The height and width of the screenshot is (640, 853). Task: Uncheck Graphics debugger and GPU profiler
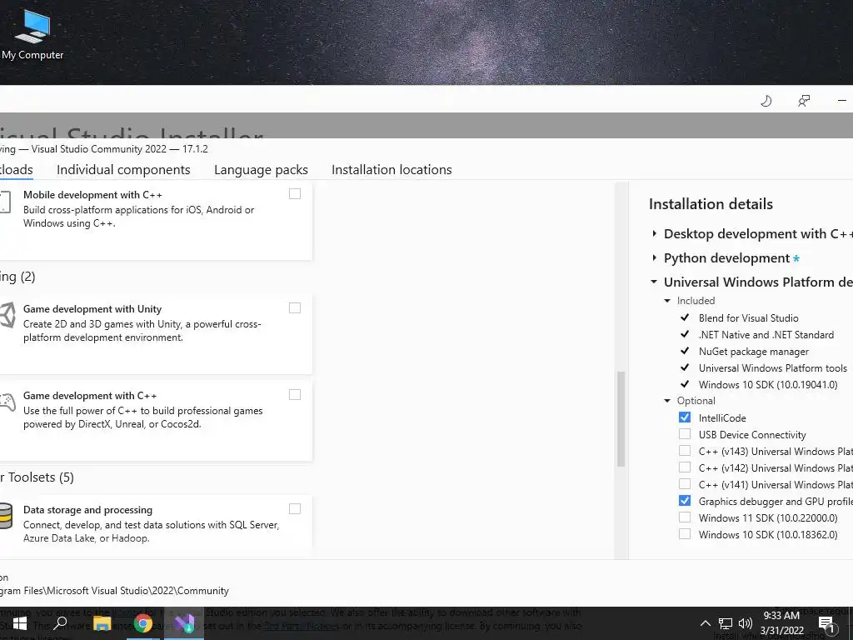685,501
